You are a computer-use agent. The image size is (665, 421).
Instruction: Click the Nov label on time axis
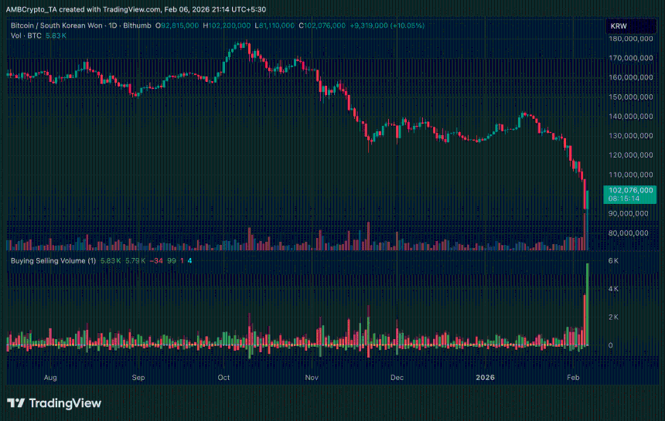pos(312,378)
